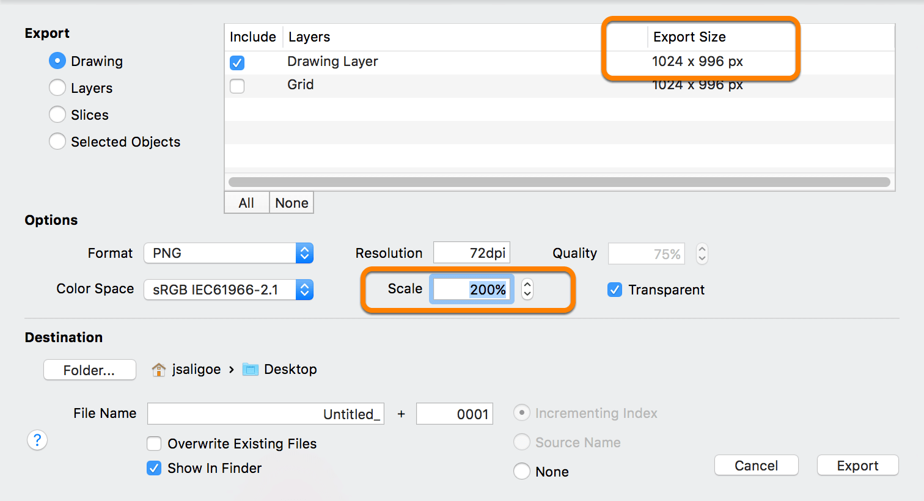Enable Overwrite Existing Files
This screenshot has width=924, height=501.
(x=154, y=444)
